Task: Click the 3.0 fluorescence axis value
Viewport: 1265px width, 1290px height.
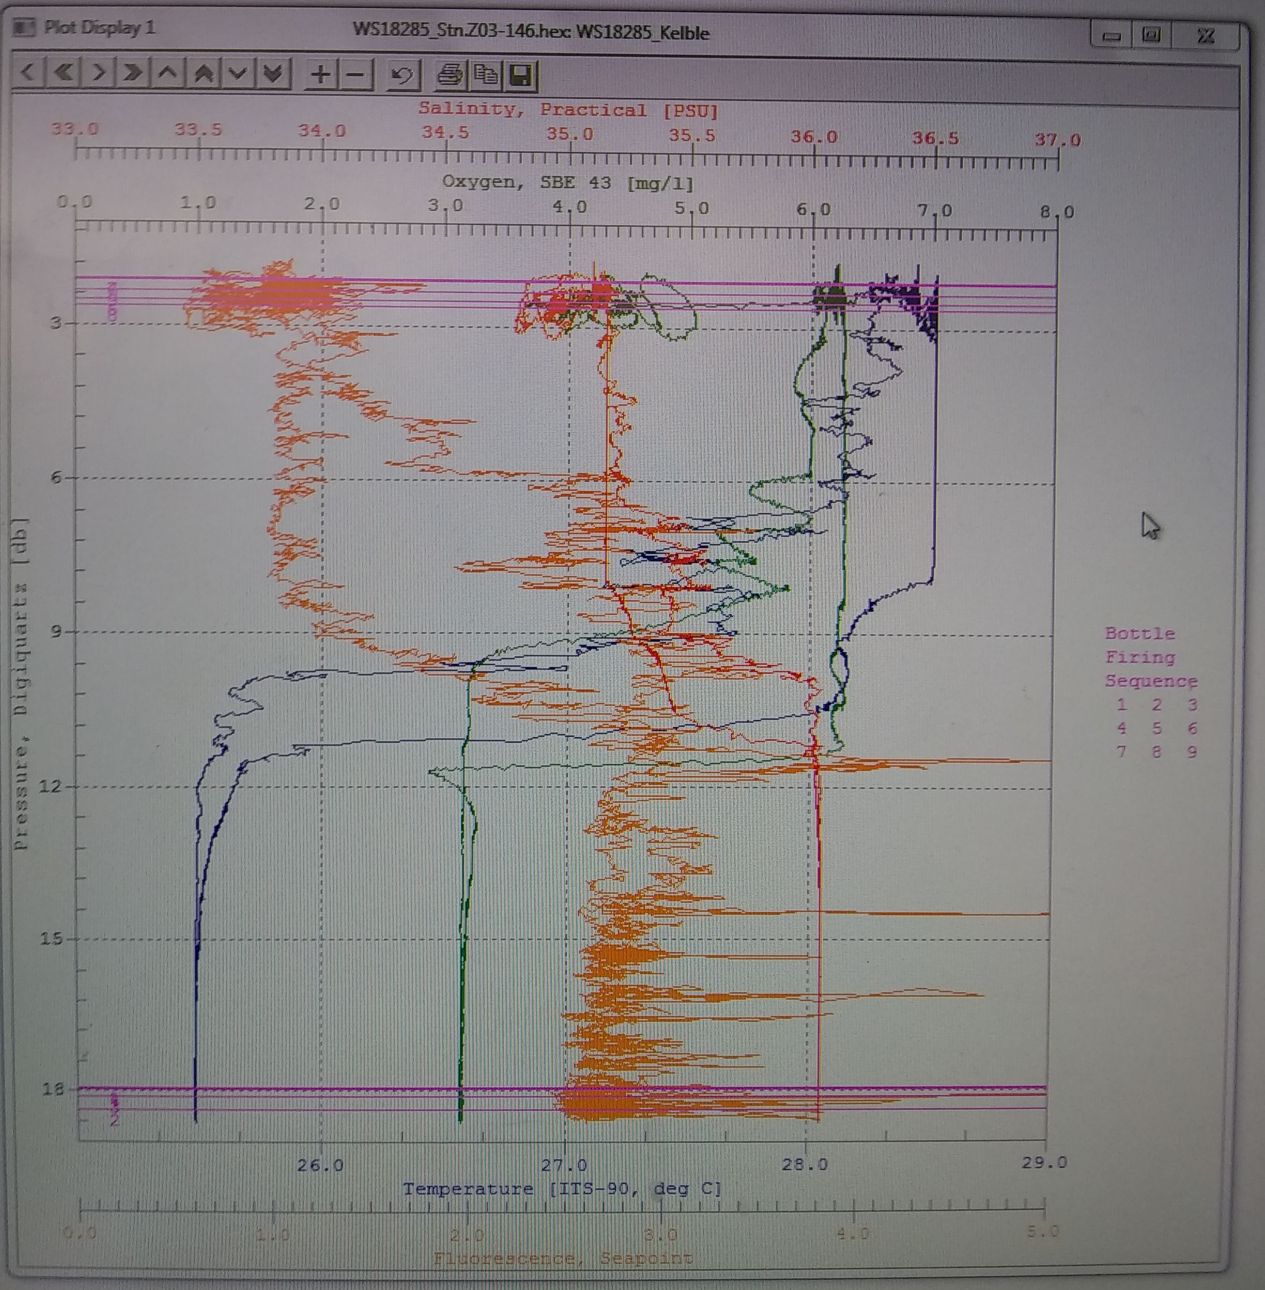Action: click(661, 1235)
